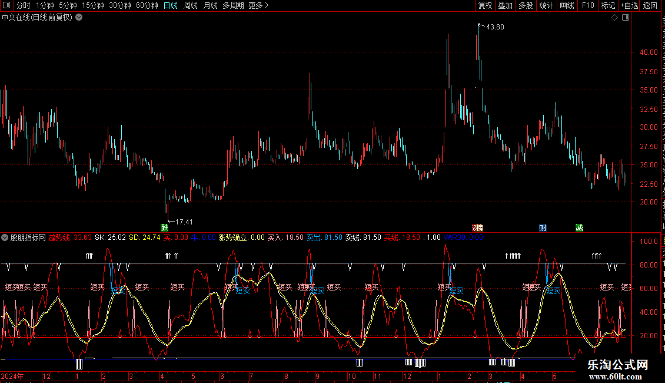Activate the 画线 drawing tools
The width and height of the screenshot is (665, 383).
coord(567,5)
